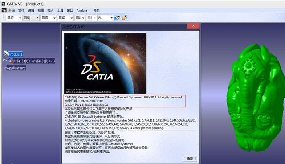Click the 确定 button in the About dialog
The height and width of the screenshot is (164, 285).
point(190,159)
